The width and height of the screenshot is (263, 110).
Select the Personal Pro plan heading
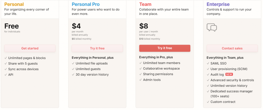tap(86, 4)
